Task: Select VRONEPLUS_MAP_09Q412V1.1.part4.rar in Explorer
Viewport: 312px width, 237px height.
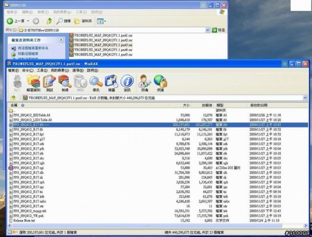Action: [x=101, y=50]
